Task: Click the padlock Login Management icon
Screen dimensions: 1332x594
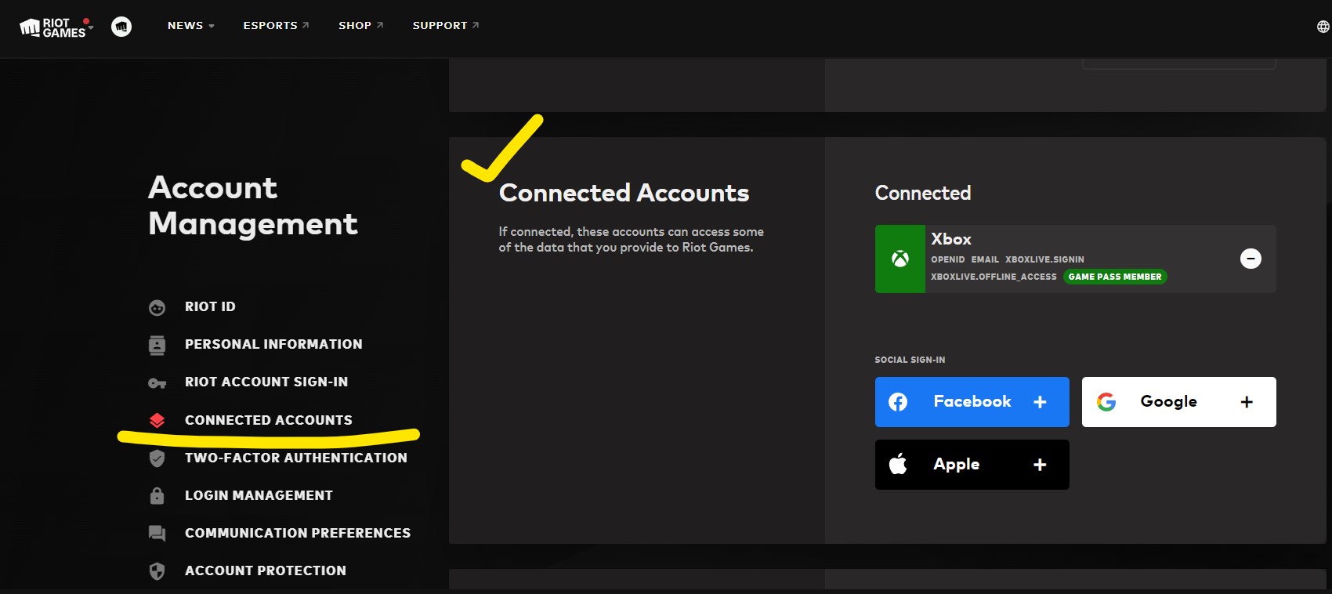Action: coord(157,495)
